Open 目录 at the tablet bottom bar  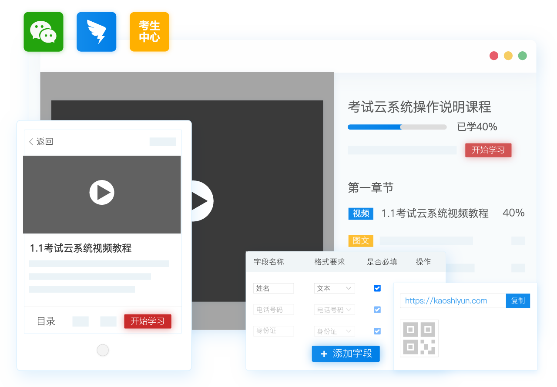click(46, 321)
